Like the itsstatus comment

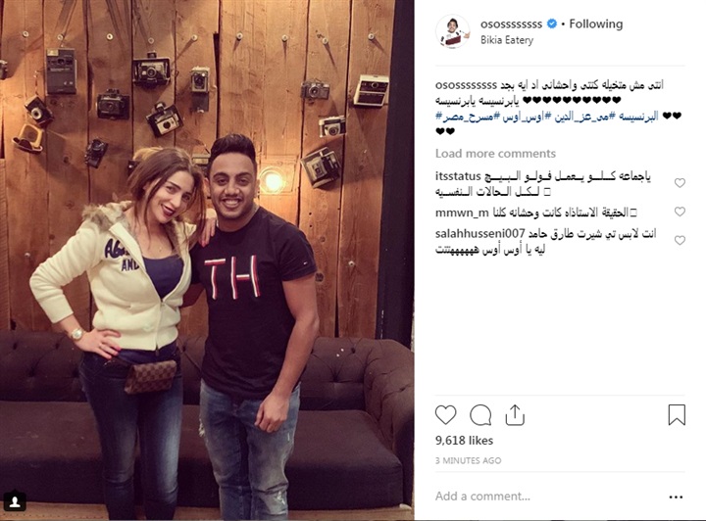pyautogui.click(x=680, y=183)
